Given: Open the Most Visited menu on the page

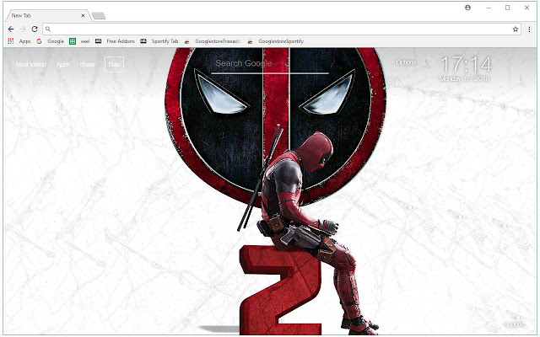Looking at the screenshot, I should [31, 65].
